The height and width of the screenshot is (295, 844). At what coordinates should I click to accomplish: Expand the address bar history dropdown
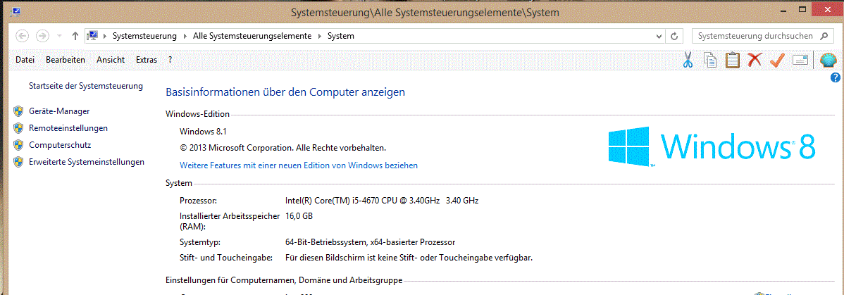(659, 36)
